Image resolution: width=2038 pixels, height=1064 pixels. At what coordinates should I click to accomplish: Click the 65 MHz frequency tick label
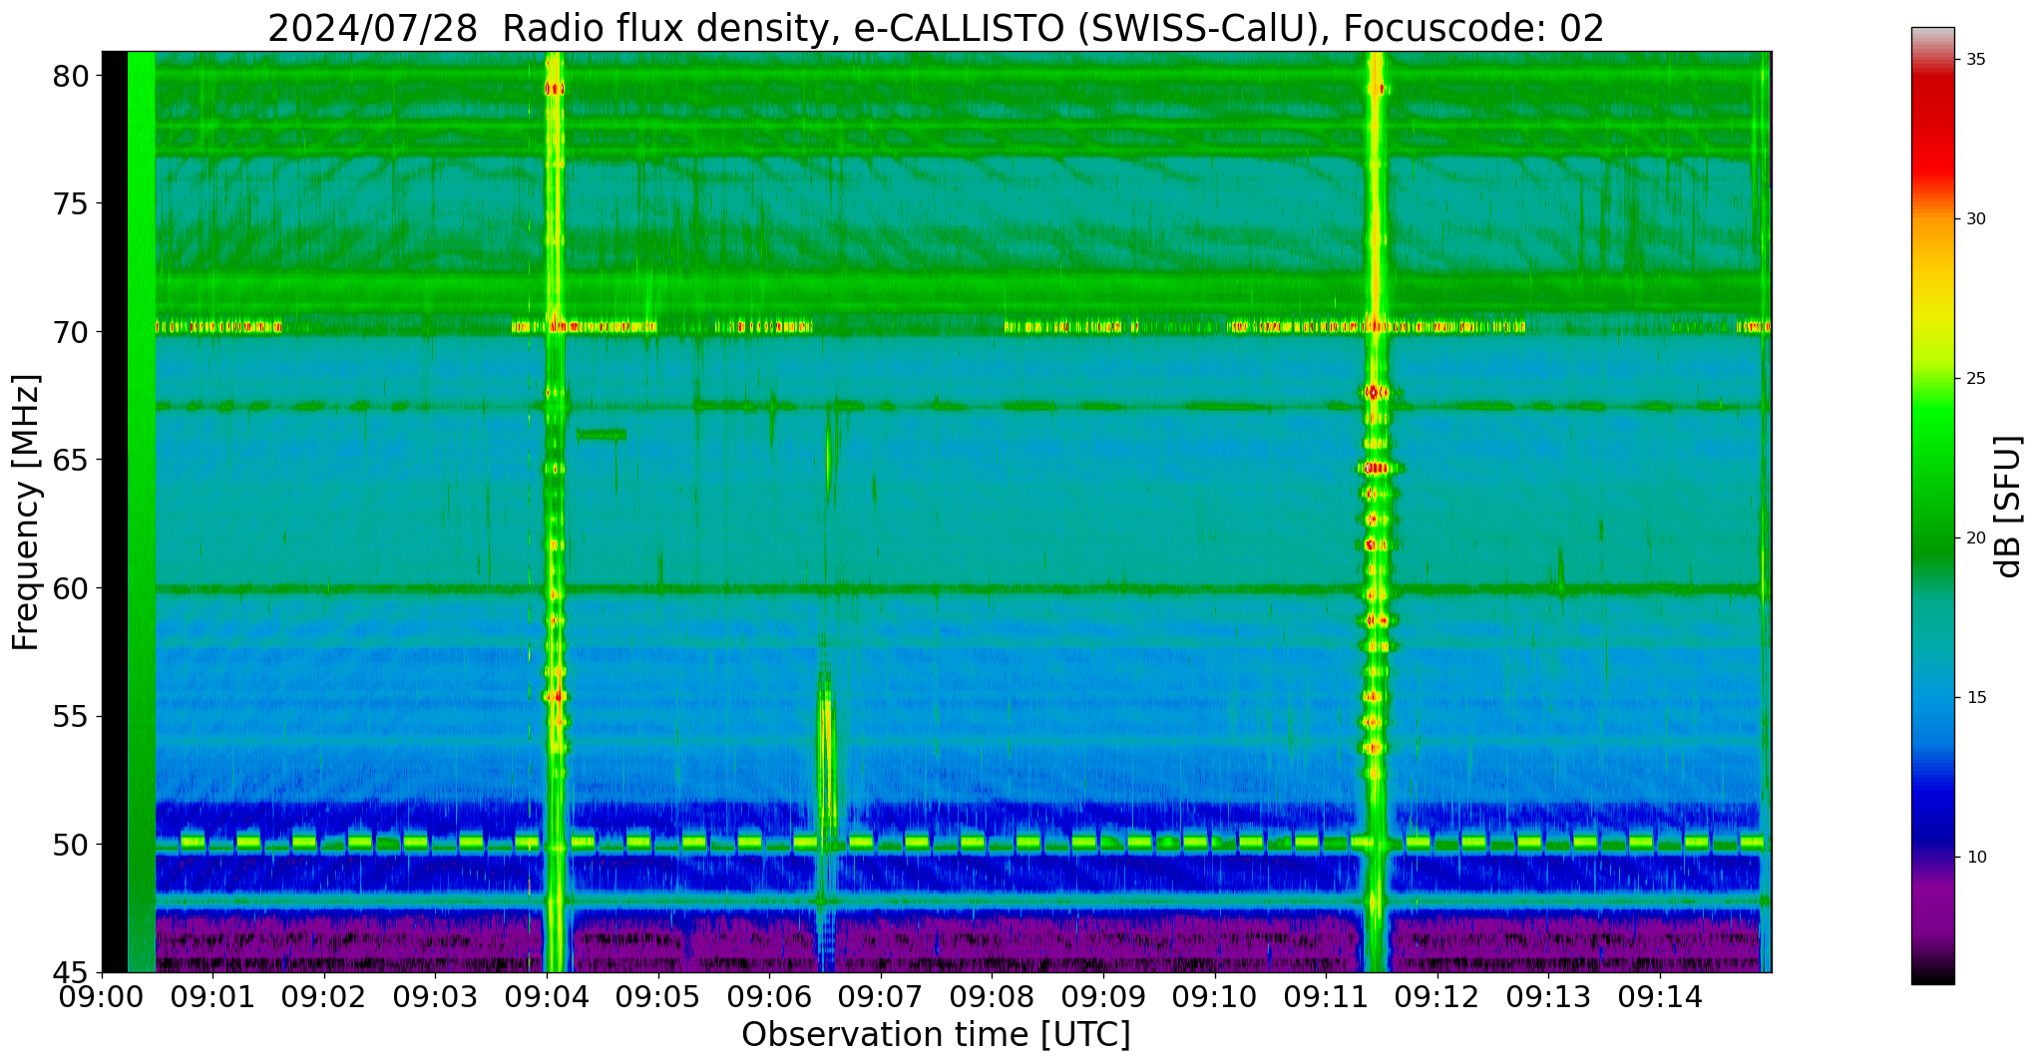click(70, 460)
